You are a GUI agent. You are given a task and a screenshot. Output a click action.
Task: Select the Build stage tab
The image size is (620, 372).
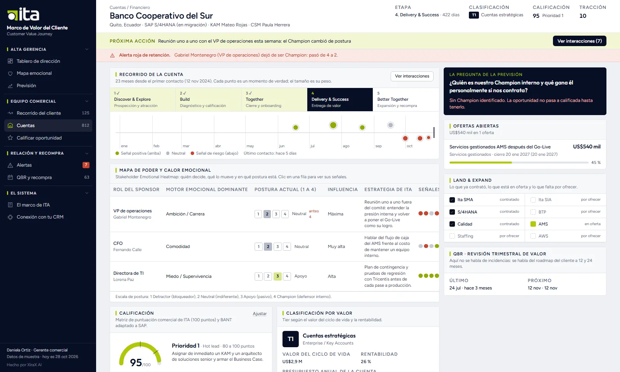pos(209,100)
